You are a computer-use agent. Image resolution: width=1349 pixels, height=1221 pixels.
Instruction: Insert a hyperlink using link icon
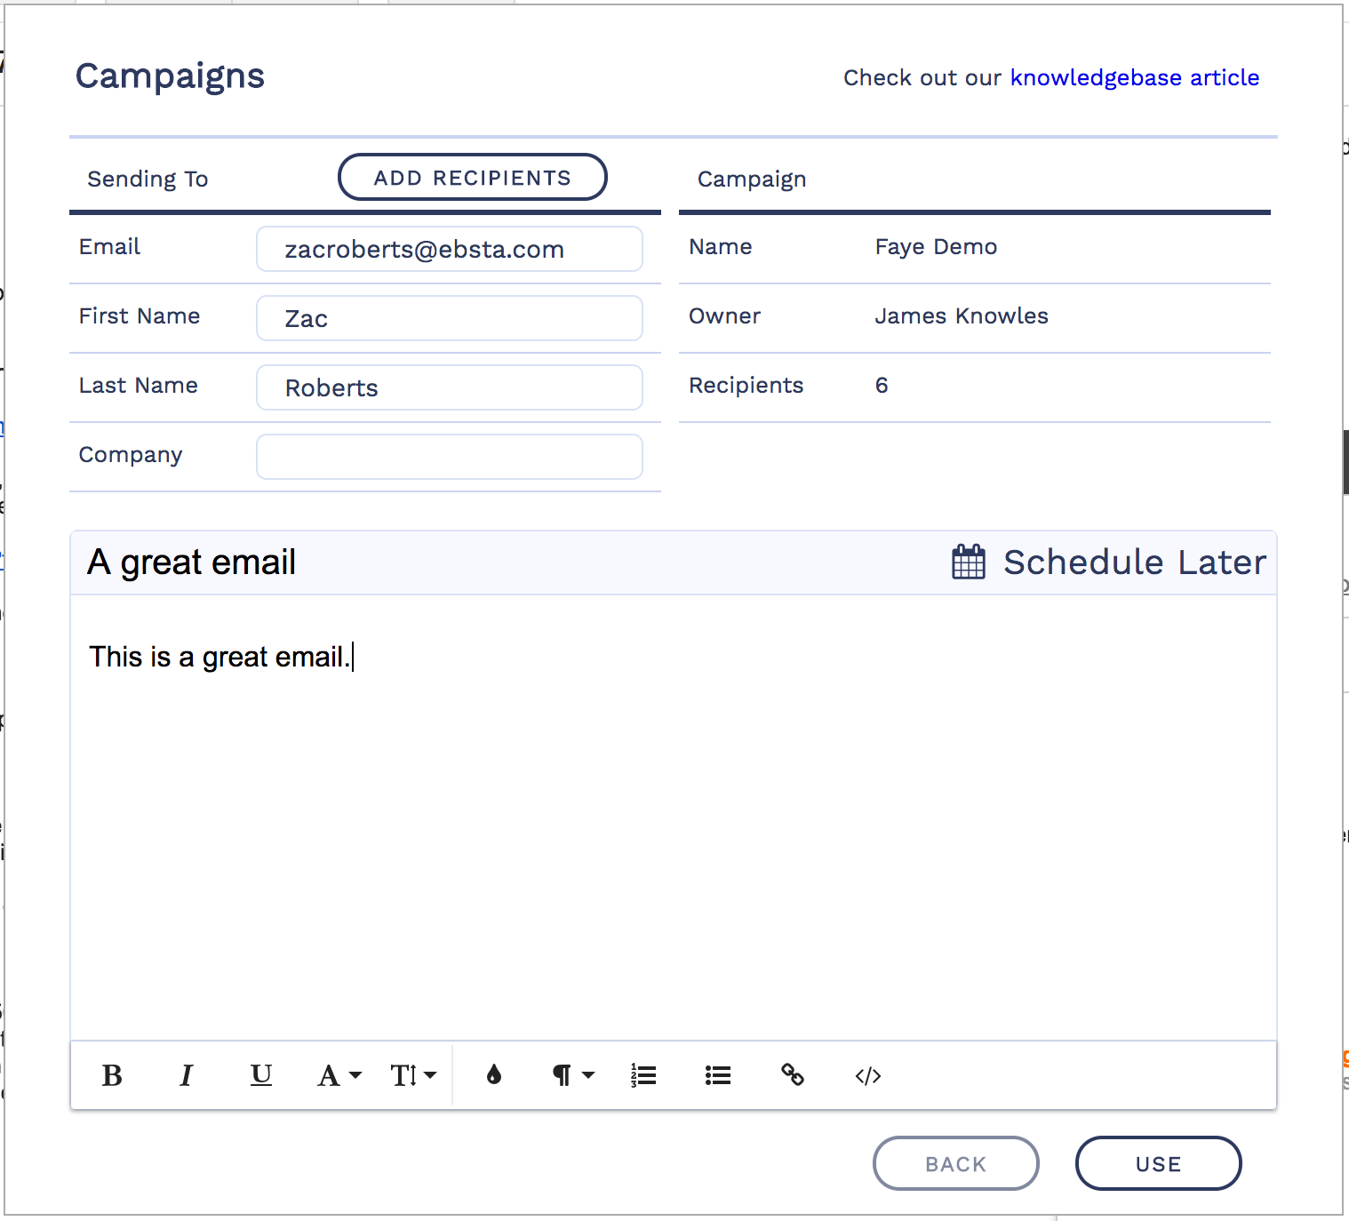point(793,1075)
